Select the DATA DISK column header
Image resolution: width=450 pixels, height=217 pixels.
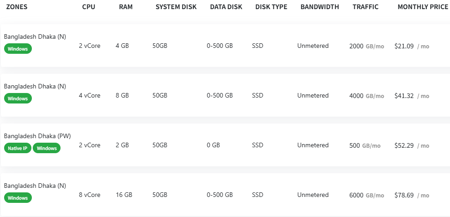point(226,7)
